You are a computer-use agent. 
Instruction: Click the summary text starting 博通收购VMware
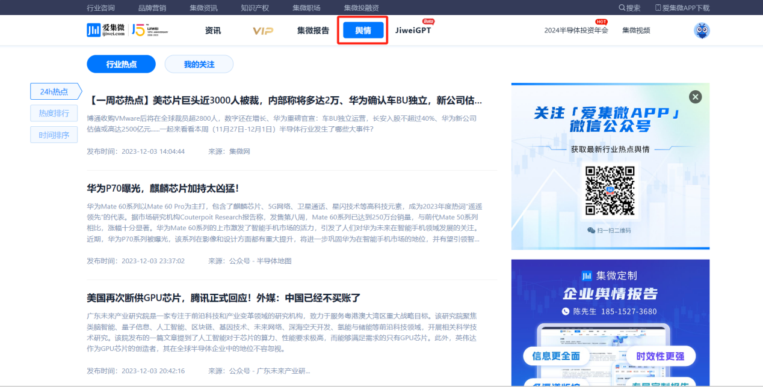[282, 123]
